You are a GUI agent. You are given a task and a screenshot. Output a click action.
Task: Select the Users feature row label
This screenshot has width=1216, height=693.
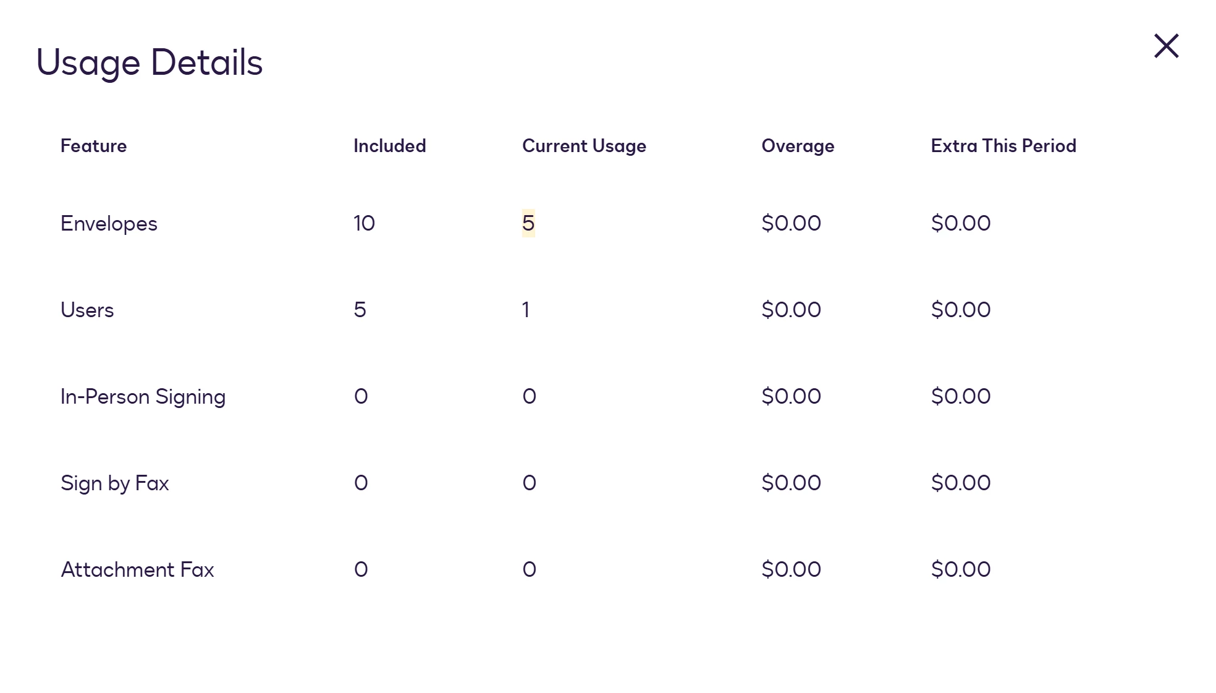87,310
